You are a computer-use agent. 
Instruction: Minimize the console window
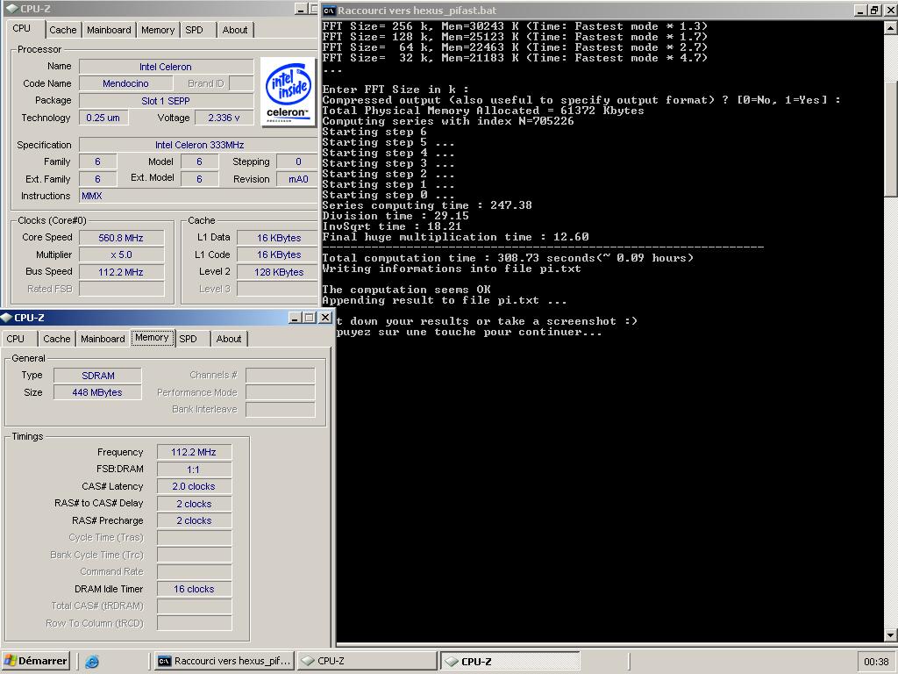[861, 11]
